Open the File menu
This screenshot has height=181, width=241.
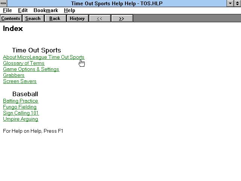(x=8, y=10)
